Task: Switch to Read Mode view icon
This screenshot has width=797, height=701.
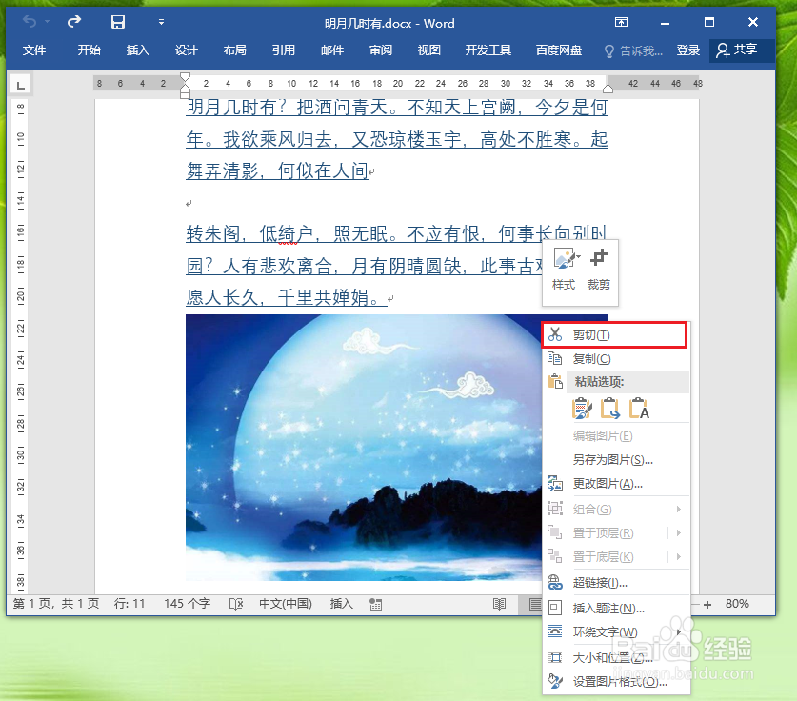Action: click(x=500, y=604)
